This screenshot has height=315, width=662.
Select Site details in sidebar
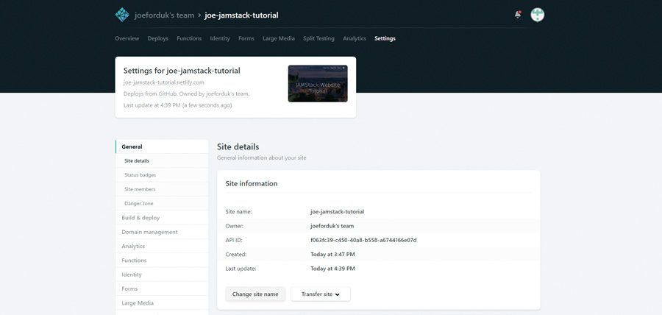click(x=162, y=161)
